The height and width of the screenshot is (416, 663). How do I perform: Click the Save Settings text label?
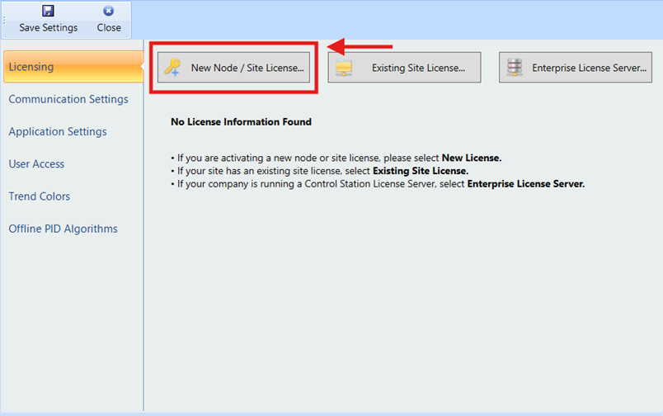[49, 27]
